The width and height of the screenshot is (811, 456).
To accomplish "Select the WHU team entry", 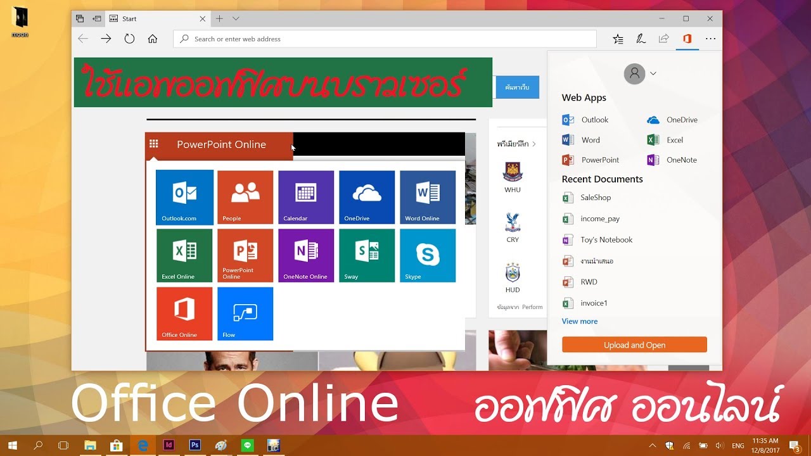I will click(x=513, y=177).
